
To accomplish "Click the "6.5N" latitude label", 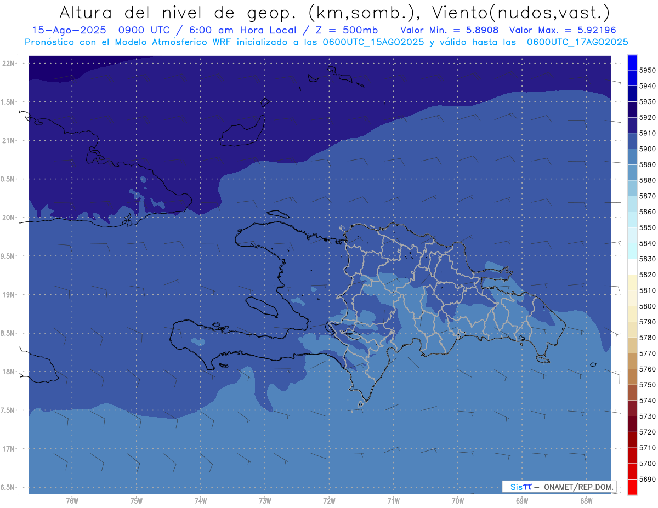I will coord(8,487).
